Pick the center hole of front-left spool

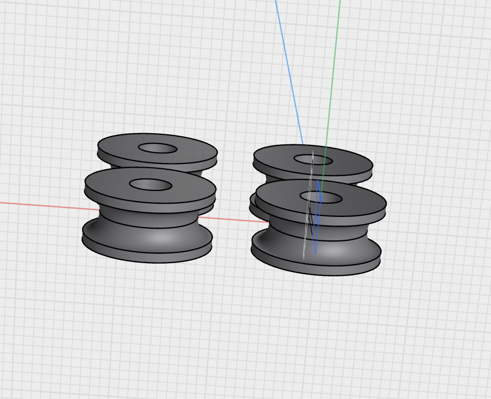coord(150,185)
